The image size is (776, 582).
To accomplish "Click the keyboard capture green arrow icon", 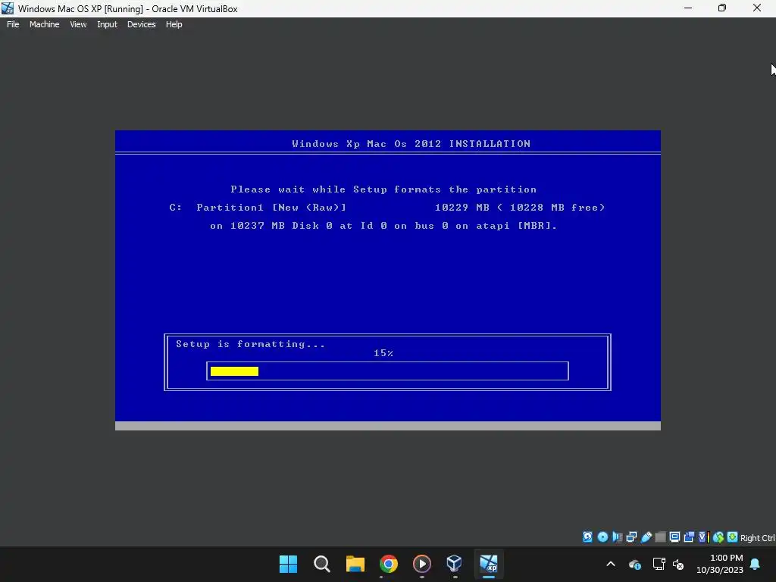I will pos(732,537).
